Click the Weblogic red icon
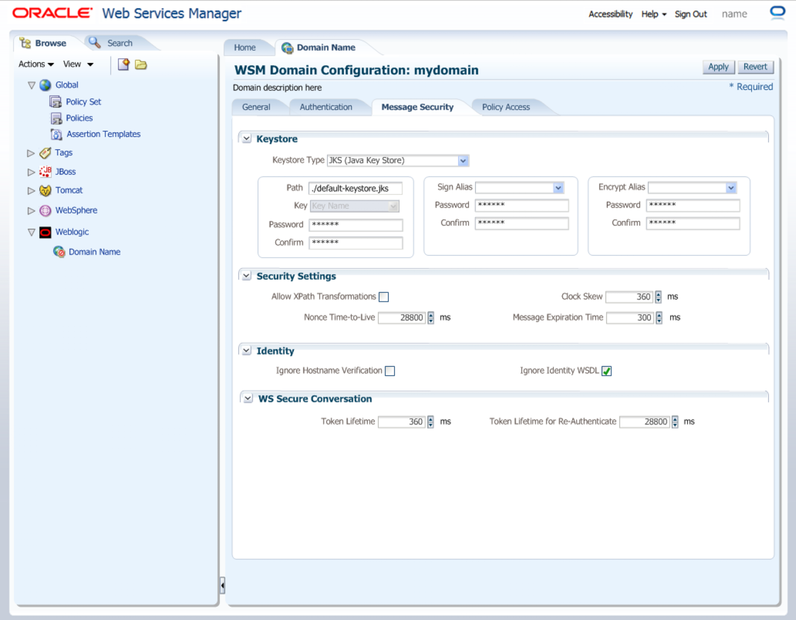The image size is (796, 620). tap(45, 232)
